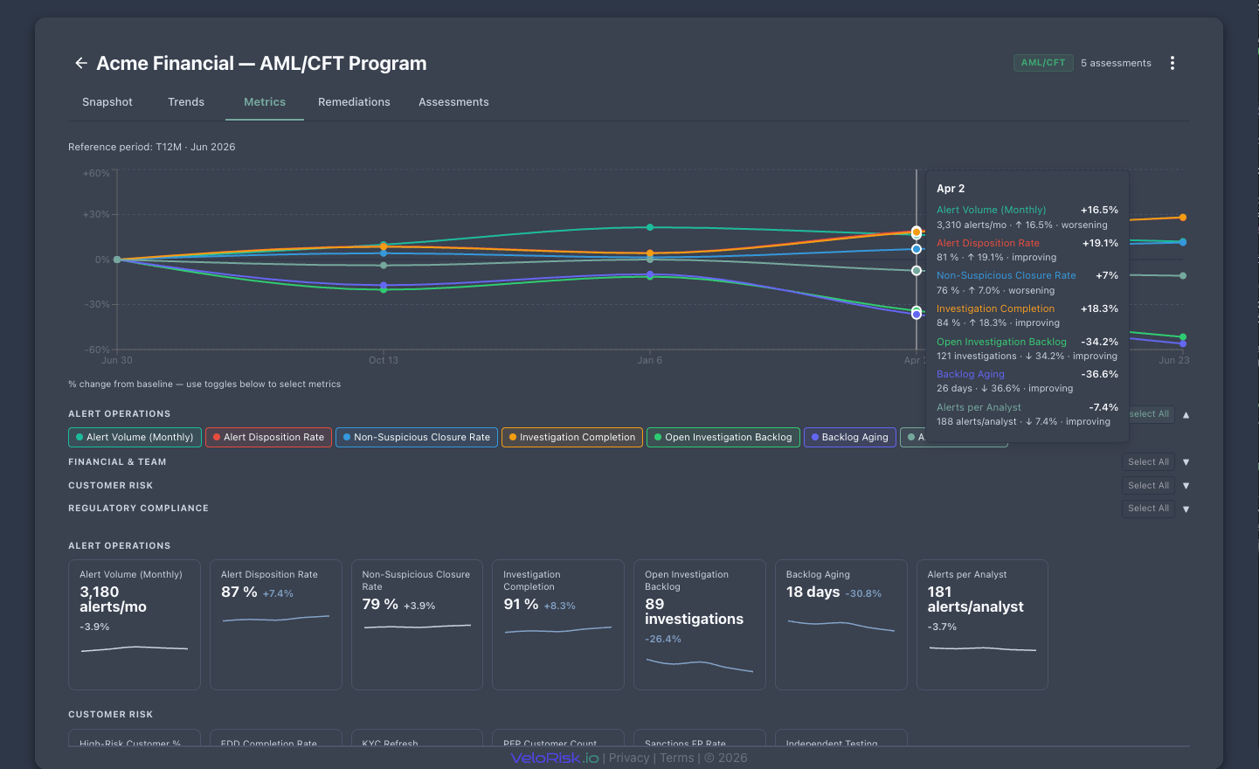
Task: Click Investigation Completion tooltip entry
Action: pyautogui.click(x=995, y=308)
